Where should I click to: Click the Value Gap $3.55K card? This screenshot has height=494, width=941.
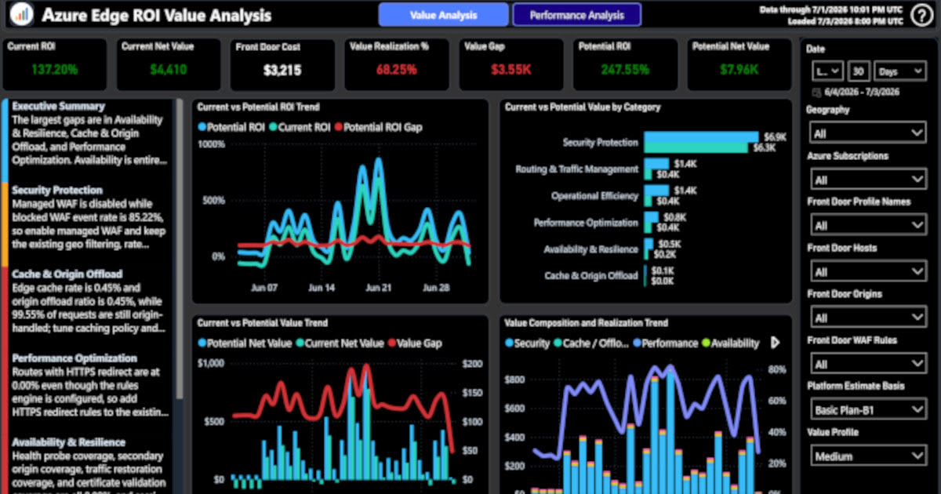(x=511, y=64)
